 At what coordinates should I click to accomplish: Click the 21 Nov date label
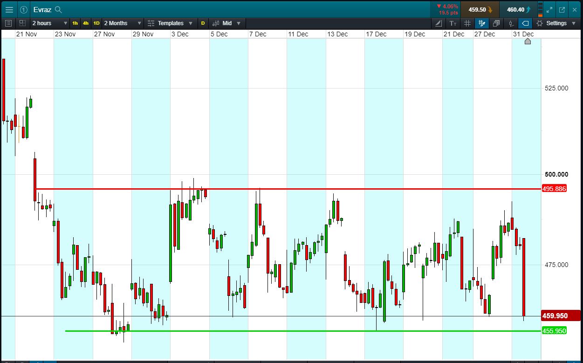[27, 34]
